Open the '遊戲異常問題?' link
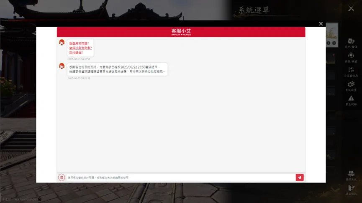 click(79, 43)
